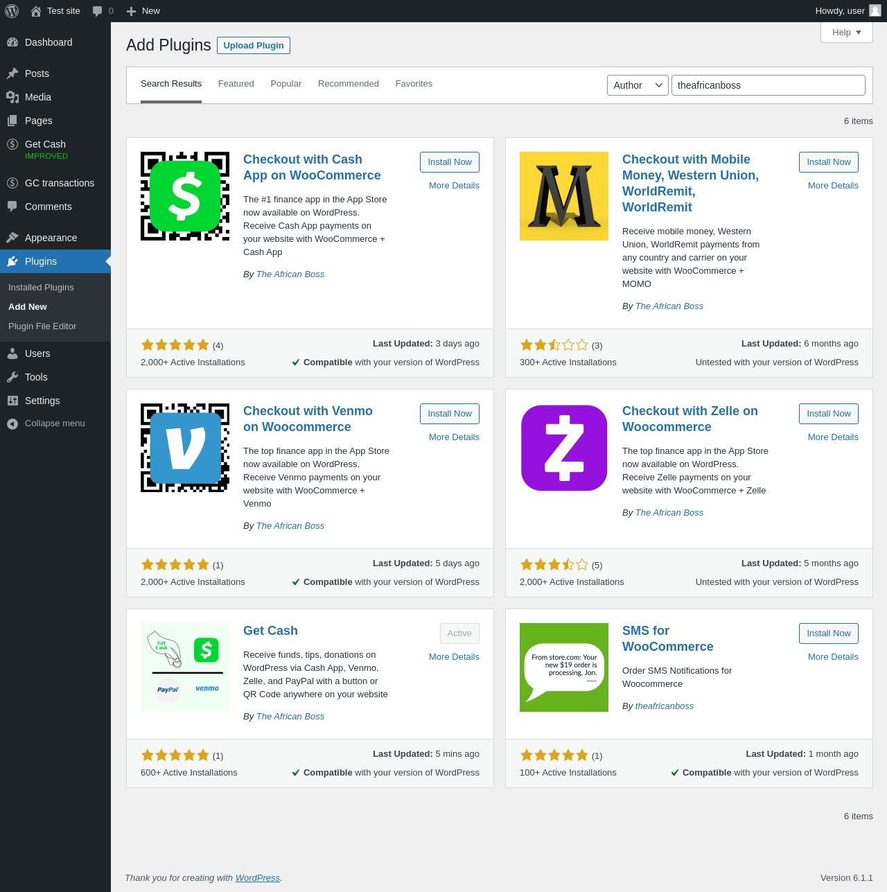Click the Collapse menu arrow icon

(12, 423)
